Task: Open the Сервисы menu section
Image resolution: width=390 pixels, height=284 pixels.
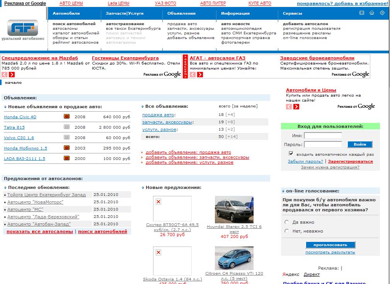Action: [293, 14]
